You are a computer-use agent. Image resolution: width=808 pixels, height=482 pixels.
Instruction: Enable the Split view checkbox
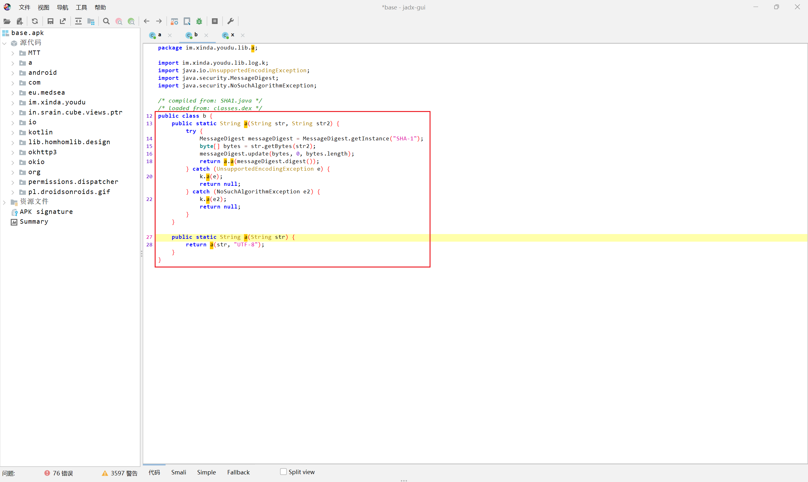coord(283,472)
